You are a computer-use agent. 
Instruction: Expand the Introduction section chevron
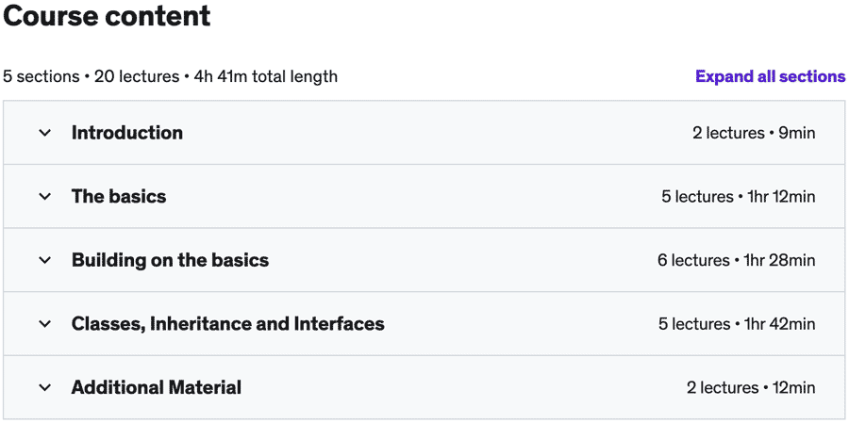tap(44, 133)
